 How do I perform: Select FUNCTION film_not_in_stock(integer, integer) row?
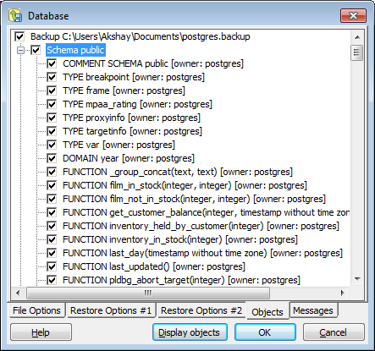194,199
